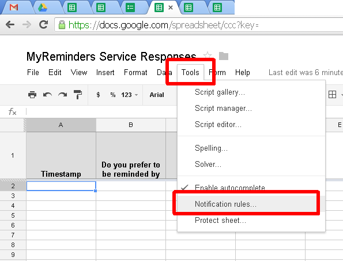343x261 pixels.
Task: Open the Last edit revision history link
Action: click(306, 72)
